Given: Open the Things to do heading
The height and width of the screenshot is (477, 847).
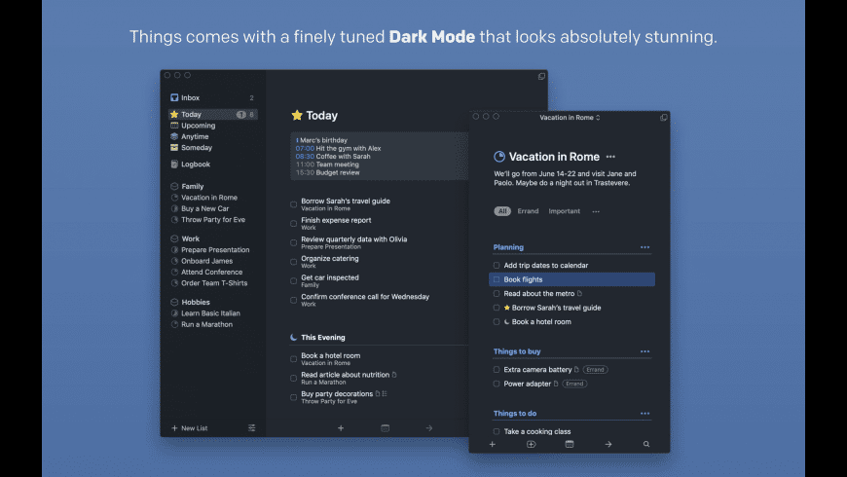Looking at the screenshot, I should click(515, 414).
